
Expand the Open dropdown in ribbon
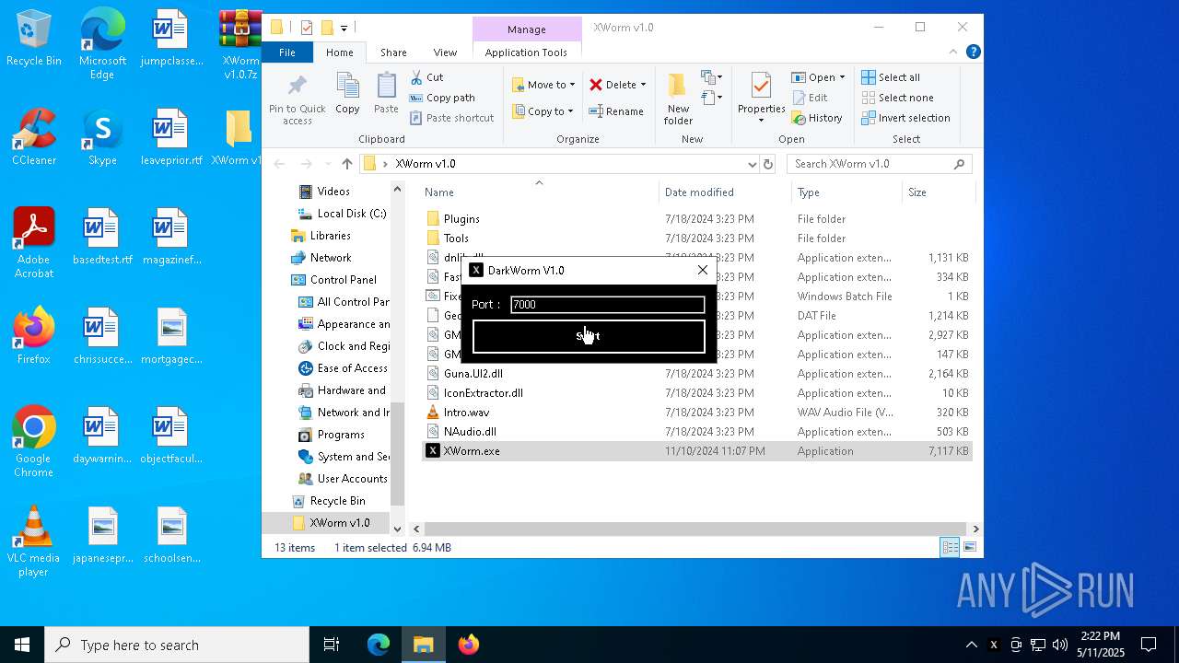pyautogui.click(x=842, y=77)
